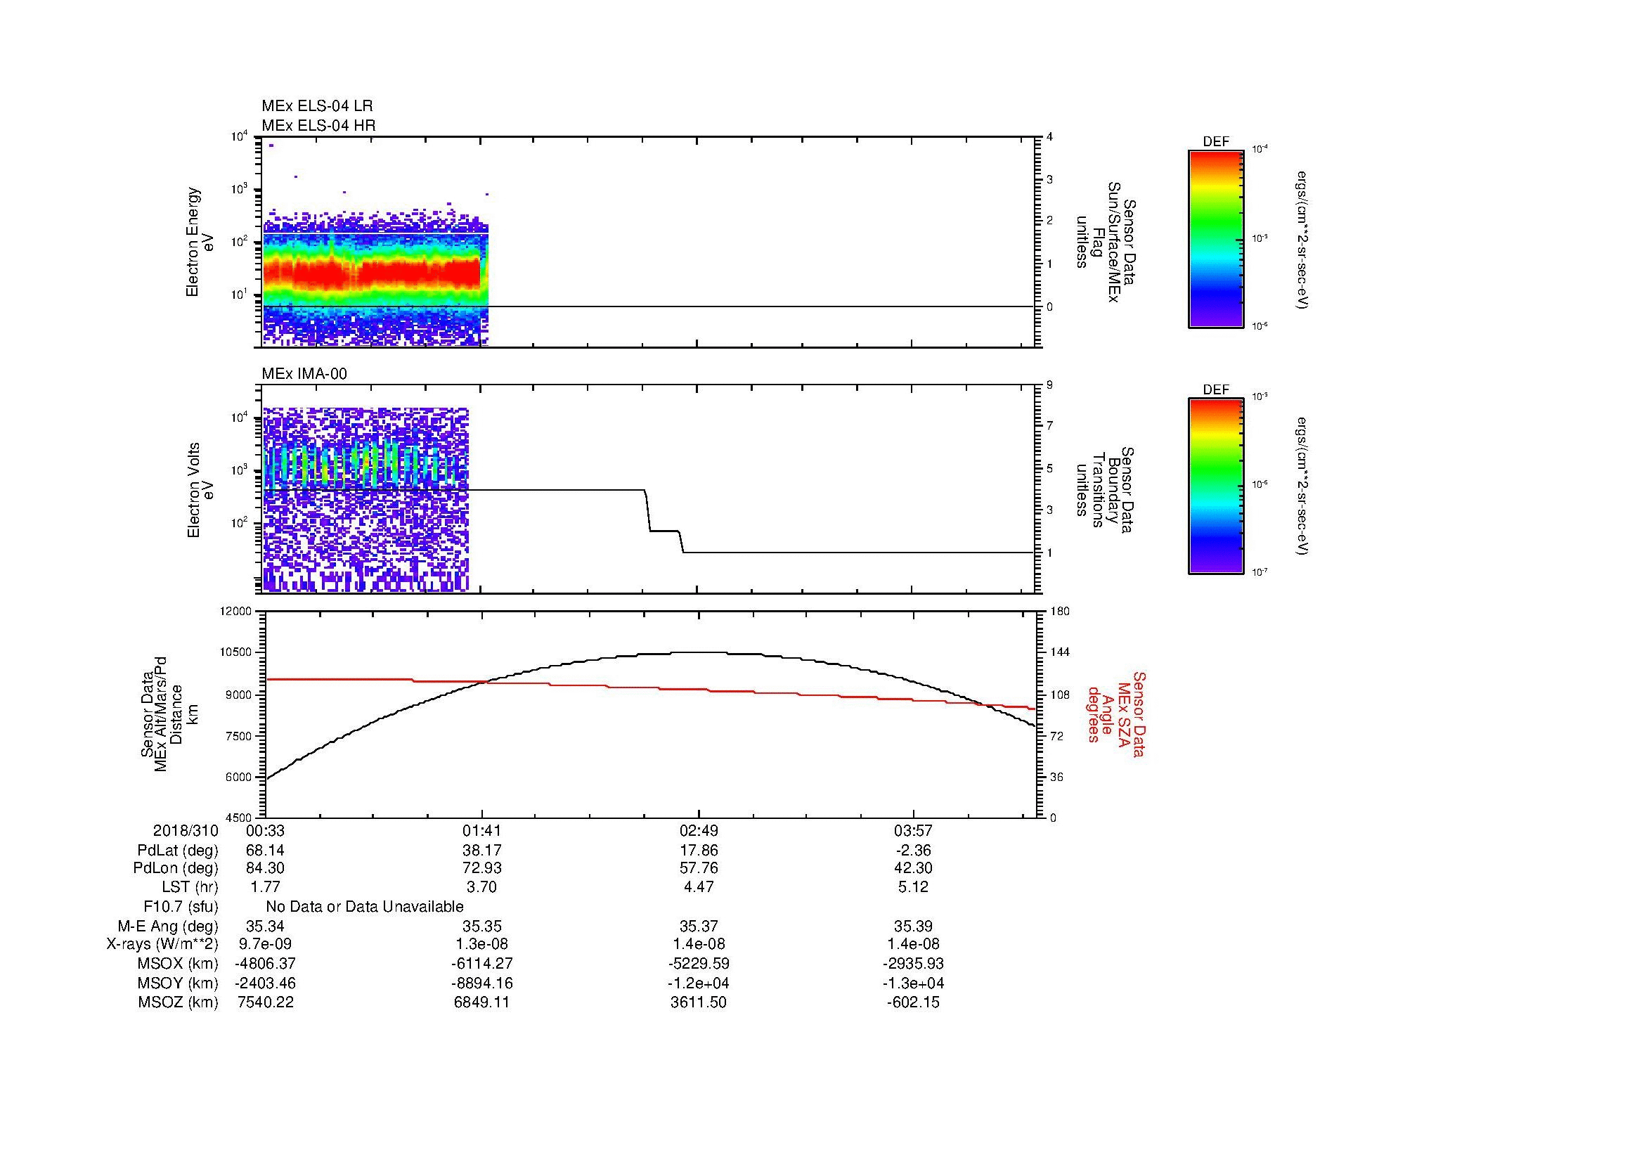Click X-rays value 1.3e-08

pyautogui.click(x=483, y=944)
